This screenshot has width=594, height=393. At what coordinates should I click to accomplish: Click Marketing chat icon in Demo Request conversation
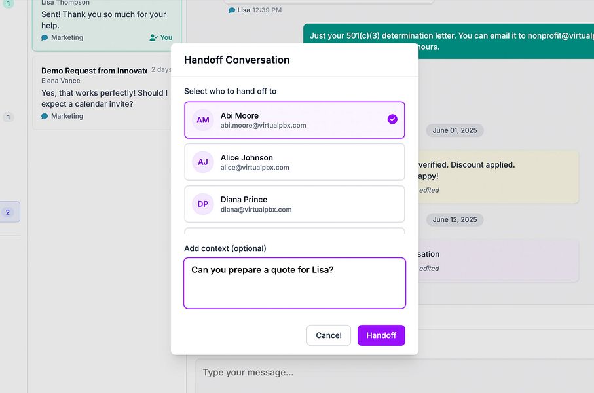coord(45,117)
